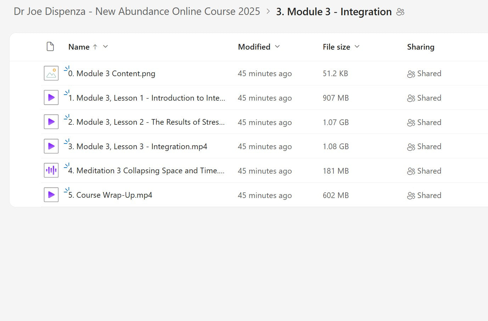Select the Module 3 - Integration breadcrumb
This screenshot has height=321, width=488.
pyautogui.click(x=333, y=12)
